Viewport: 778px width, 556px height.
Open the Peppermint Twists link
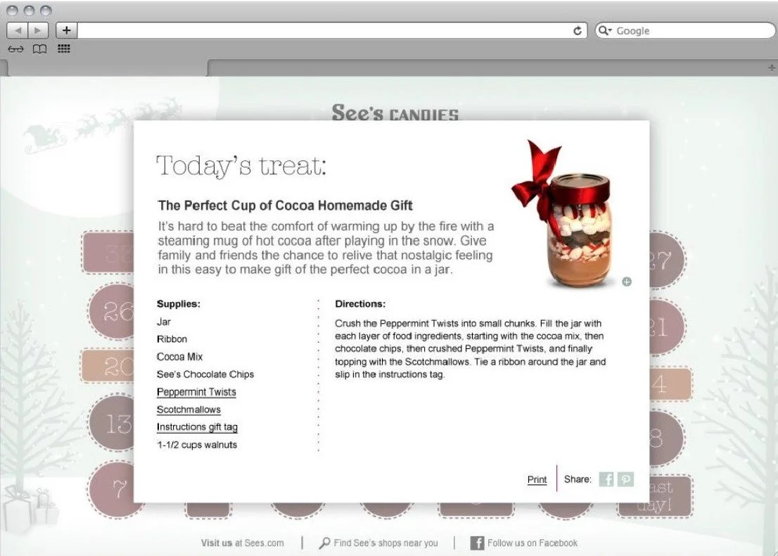(196, 392)
